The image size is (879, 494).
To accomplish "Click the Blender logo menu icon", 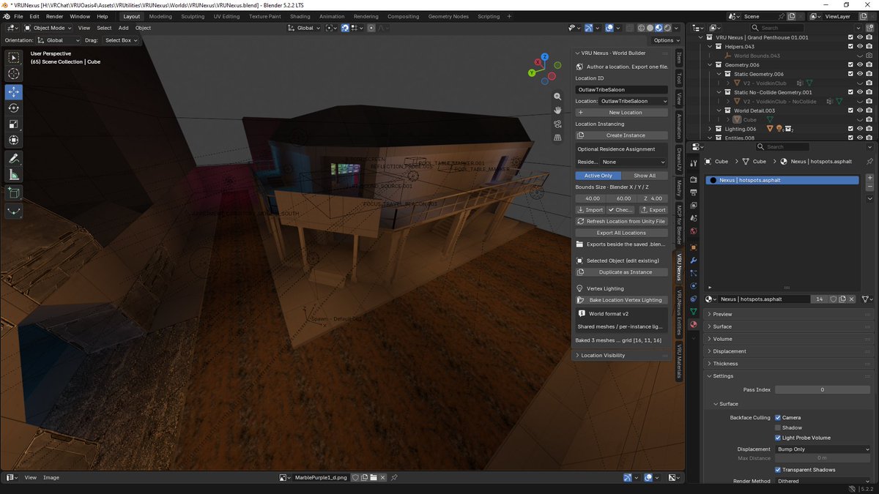I will pos(6,16).
